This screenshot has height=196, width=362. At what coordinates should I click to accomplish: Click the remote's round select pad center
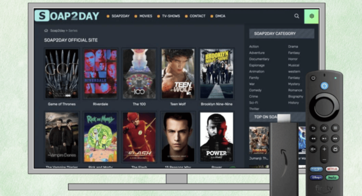pos(324,107)
